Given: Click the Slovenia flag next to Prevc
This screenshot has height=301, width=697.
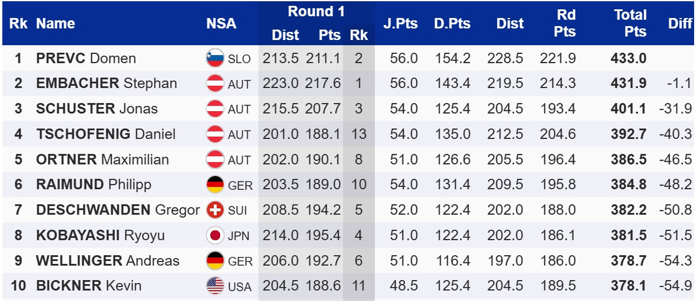Looking at the screenshot, I should tap(215, 58).
